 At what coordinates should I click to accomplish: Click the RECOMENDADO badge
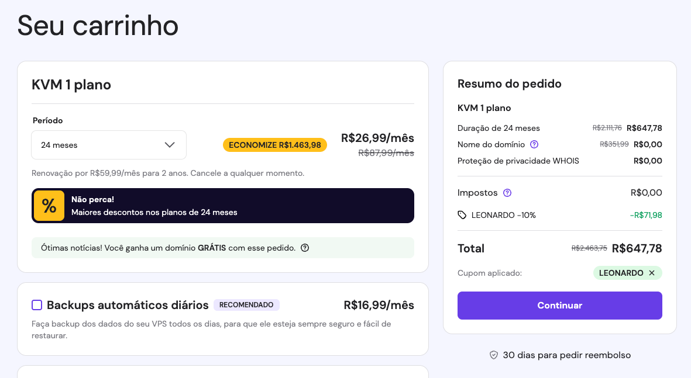[x=246, y=305]
